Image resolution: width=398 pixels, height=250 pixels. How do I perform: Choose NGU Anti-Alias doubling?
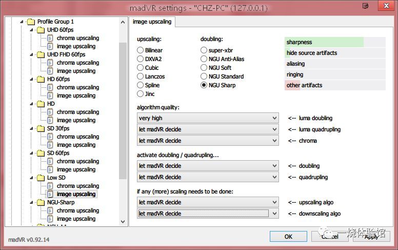pyautogui.click(x=204, y=59)
